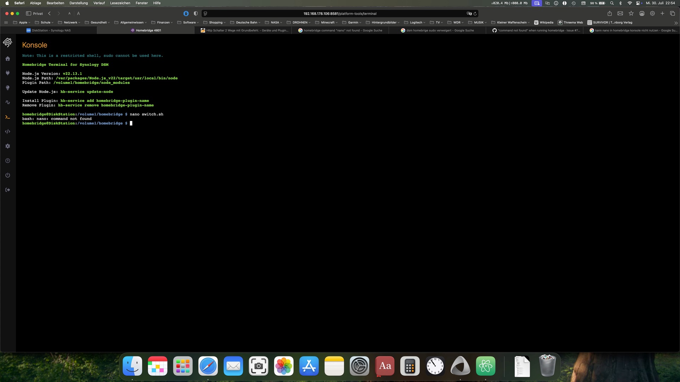Open Homebridge settings gear in sidebar
The height and width of the screenshot is (382, 680).
(8, 146)
